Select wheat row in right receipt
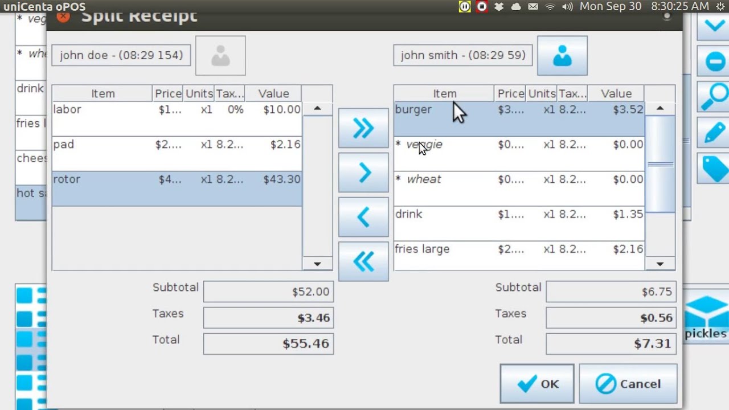 tap(519, 188)
